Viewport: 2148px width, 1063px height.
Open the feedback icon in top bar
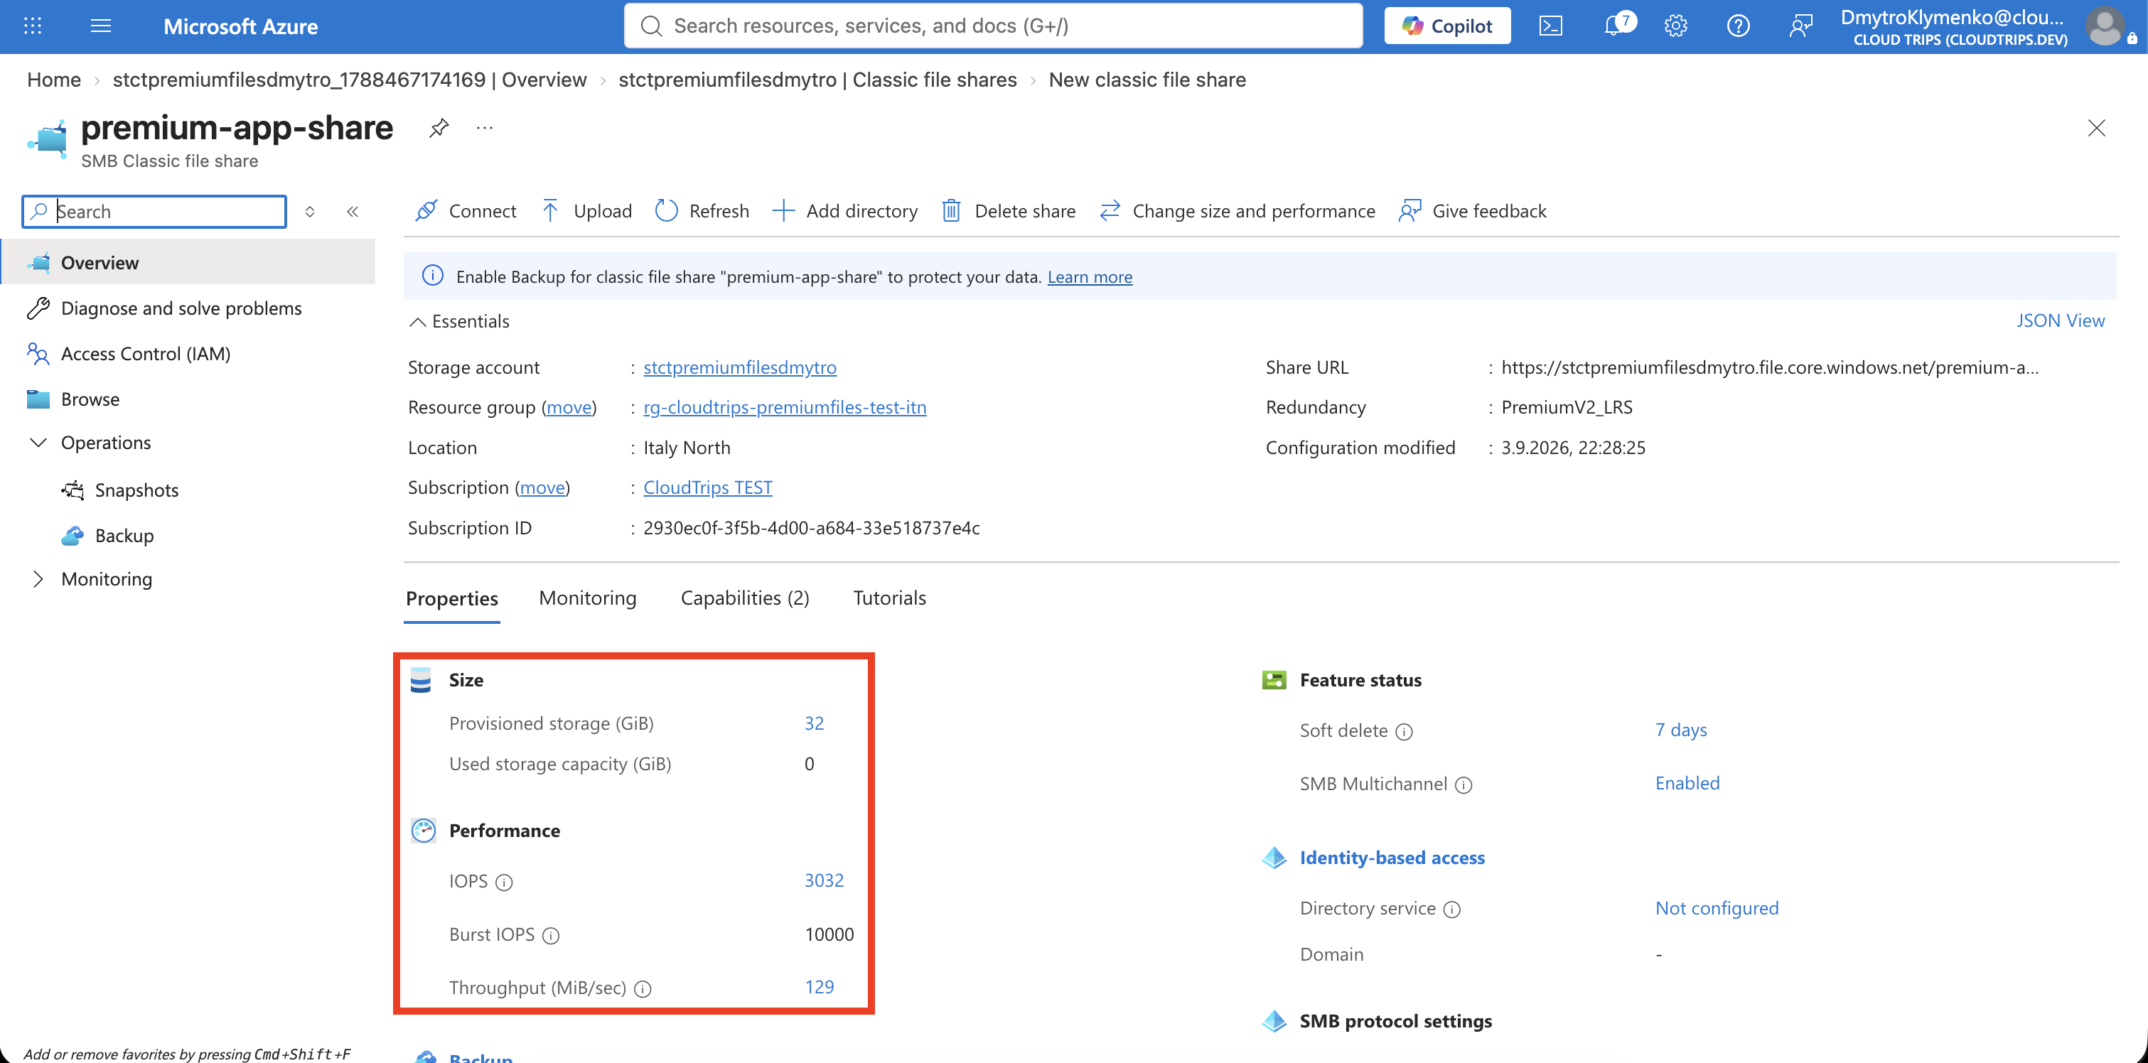click(x=1800, y=26)
